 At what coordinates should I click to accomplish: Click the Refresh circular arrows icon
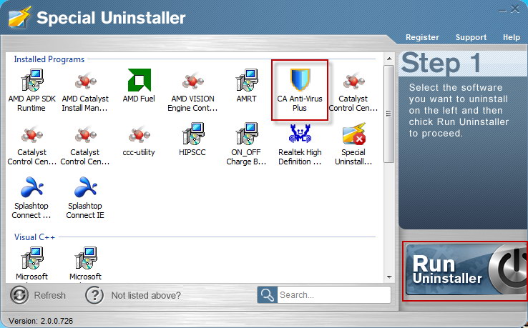click(19, 295)
